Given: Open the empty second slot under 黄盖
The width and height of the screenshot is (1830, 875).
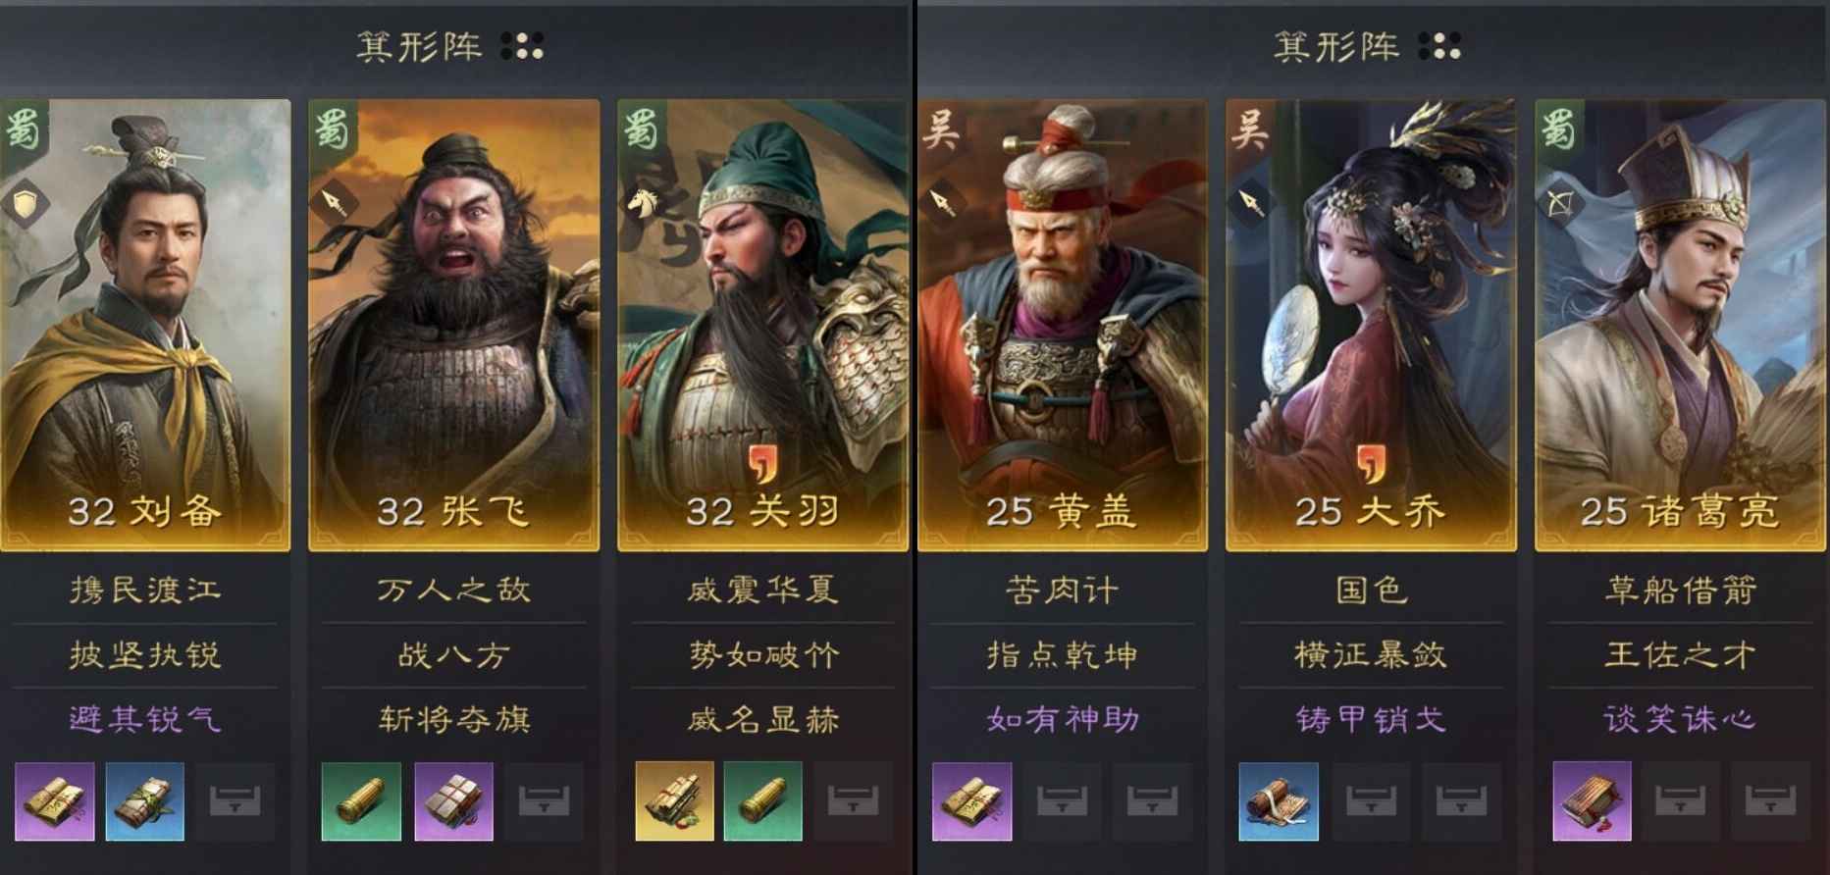Looking at the screenshot, I should [x=1063, y=801].
